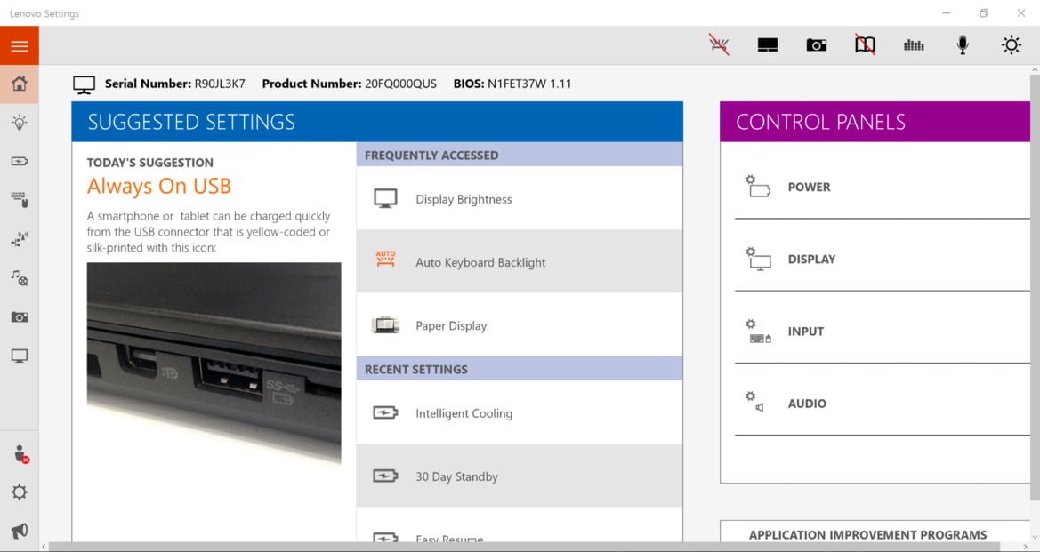Click the megaphone feedback icon
The width and height of the screenshot is (1040, 552).
click(20, 531)
